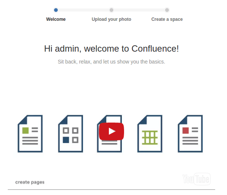Screen dimensions: 227x195
Task: Select the Create a space label
Action: pos(167,19)
